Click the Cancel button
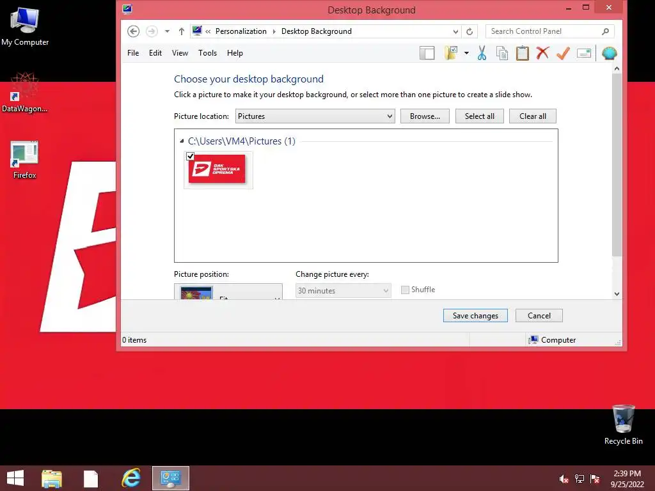The image size is (655, 491). [x=539, y=316]
